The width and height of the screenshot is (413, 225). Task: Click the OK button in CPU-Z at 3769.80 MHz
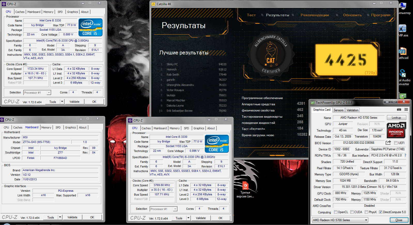(220, 218)
